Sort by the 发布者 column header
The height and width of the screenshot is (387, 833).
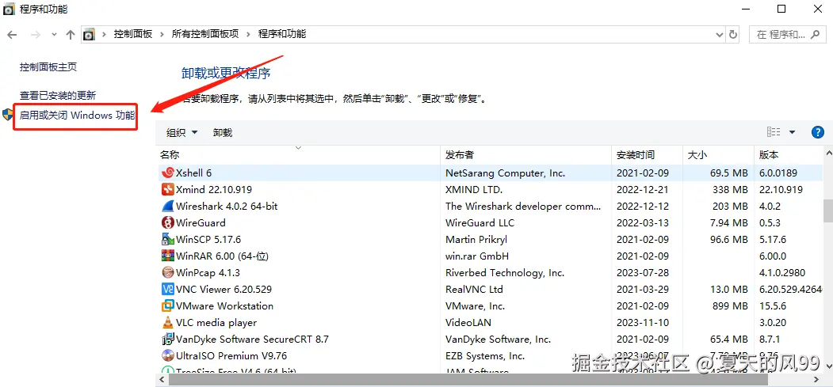coord(526,155)
